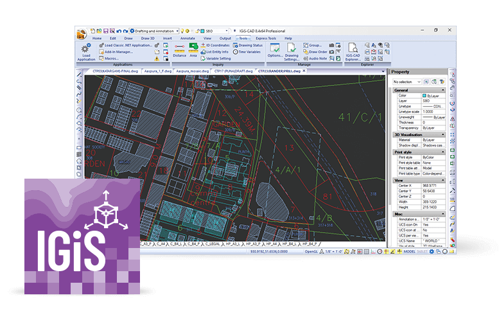
Task: Close the CTP23(RANDER)PRILL.dwg tab
Action: pyautogui.click(x=304, y=71)
